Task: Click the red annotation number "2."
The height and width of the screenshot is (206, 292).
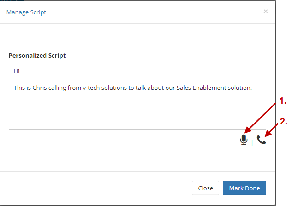Action: (x=284, y=122)
